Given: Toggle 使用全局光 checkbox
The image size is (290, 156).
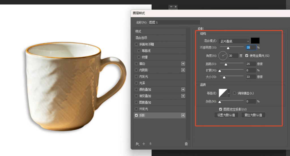Looking at the screenshot, I should point(247,56).
